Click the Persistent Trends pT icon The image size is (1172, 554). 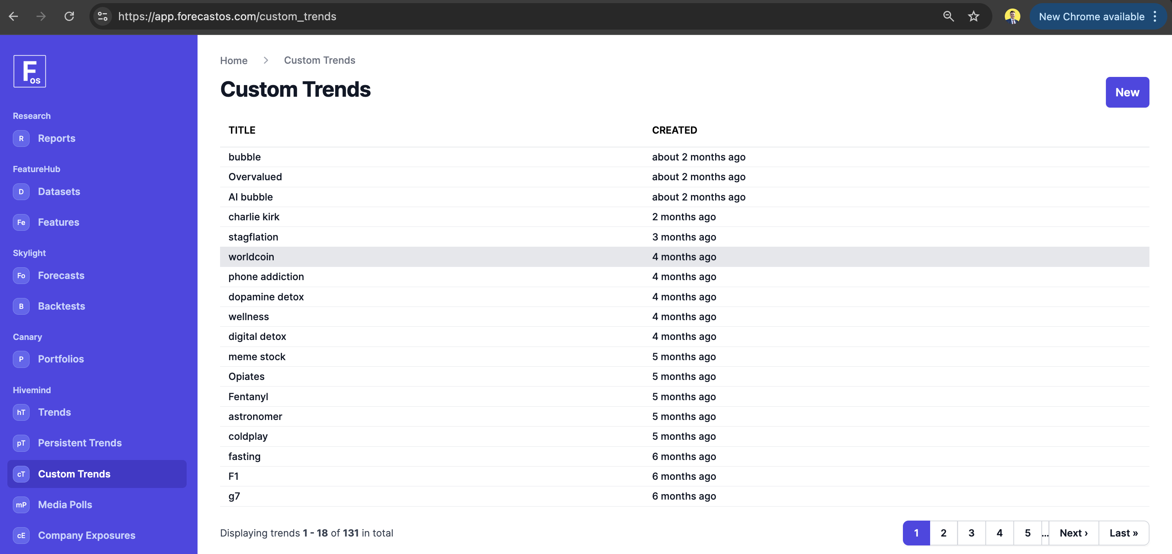(x=21, y=443)
